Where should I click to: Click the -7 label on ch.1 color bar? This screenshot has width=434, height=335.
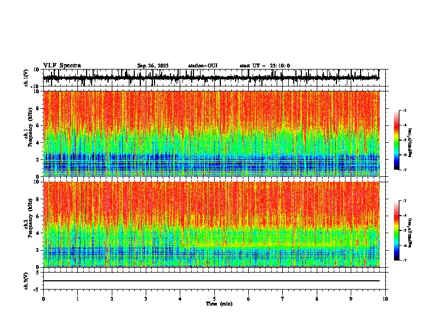(404, 170)
